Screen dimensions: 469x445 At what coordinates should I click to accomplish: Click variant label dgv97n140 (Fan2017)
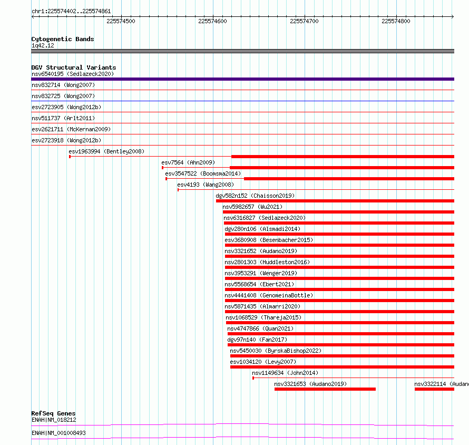coord(257,340)
